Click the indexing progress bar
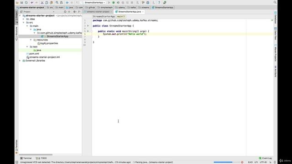 point(227,162)
